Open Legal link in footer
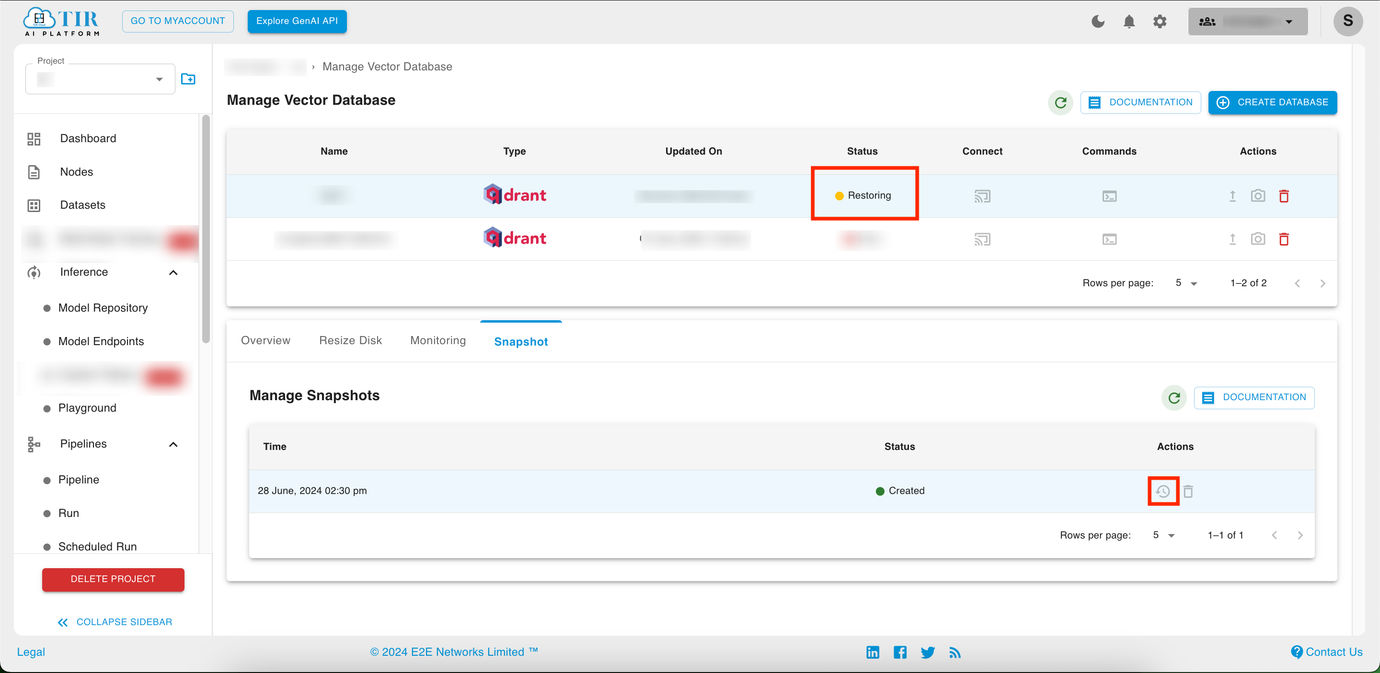Image resolution: width=1380 pixels, height=673 pixels. 31,652
